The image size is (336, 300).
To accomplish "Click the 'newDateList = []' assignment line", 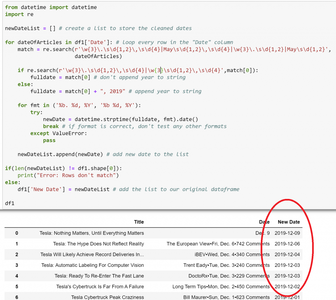I will (98, 28).
